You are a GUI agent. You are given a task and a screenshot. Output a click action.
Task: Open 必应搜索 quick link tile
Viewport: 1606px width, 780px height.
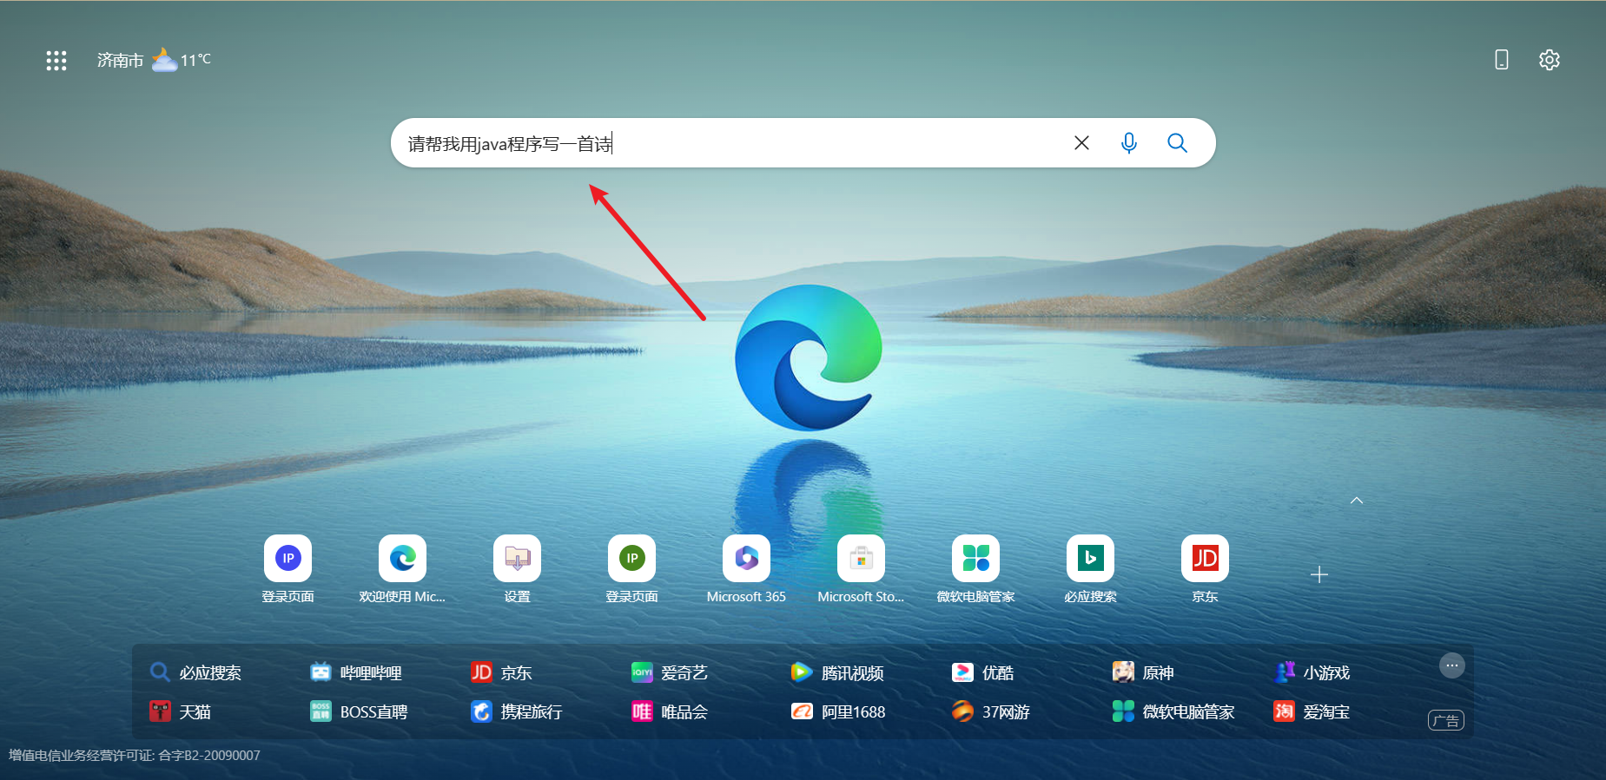[x=1090, y=569]
